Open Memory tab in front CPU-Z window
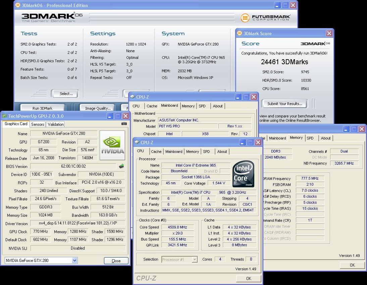 tap(193, 152)
